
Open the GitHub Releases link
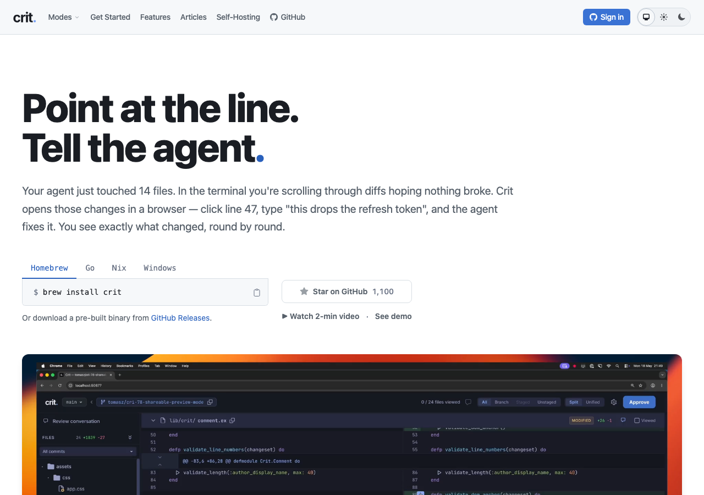[180, 318]
